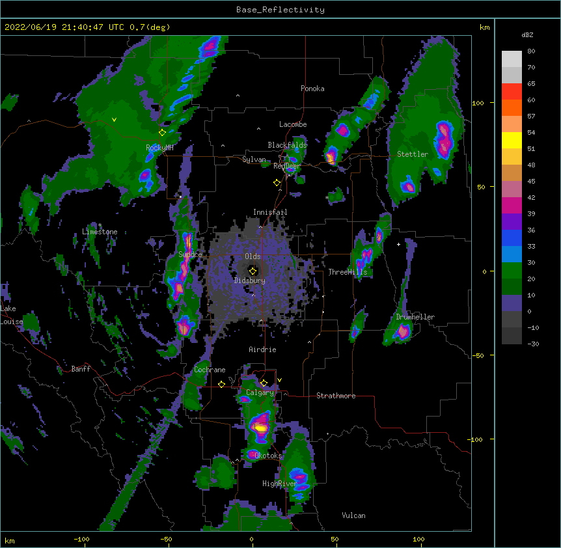The width and height of the screenshot is (561, 548).
Task: Click the RockyMH label
Action: point(159,148)
